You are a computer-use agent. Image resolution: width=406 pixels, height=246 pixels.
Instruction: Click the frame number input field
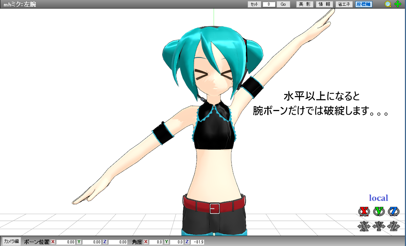(x=269, y=4)
